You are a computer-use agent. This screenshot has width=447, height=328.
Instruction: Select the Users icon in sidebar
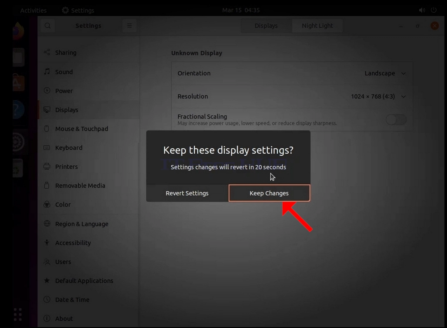coord(47,262)
